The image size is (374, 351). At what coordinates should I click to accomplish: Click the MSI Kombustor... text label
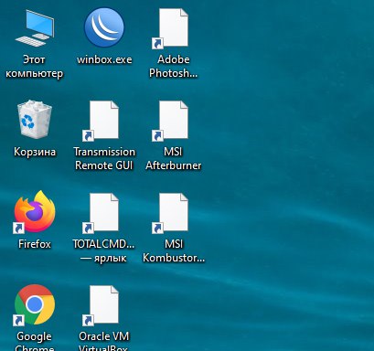(x=174, y=250)
